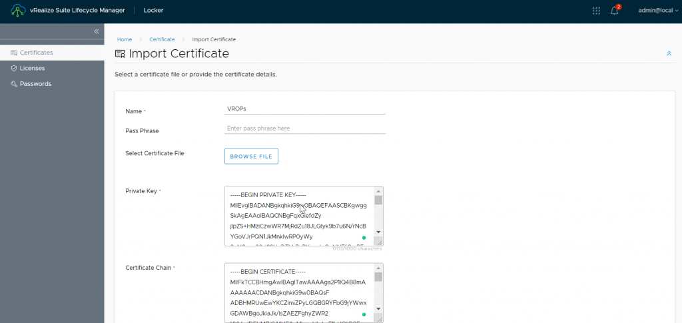The width and height of the screenshot is (682, 323).
Task: Click the Certificate Chain scrollbar up arrow
Action: coord(378,267)
